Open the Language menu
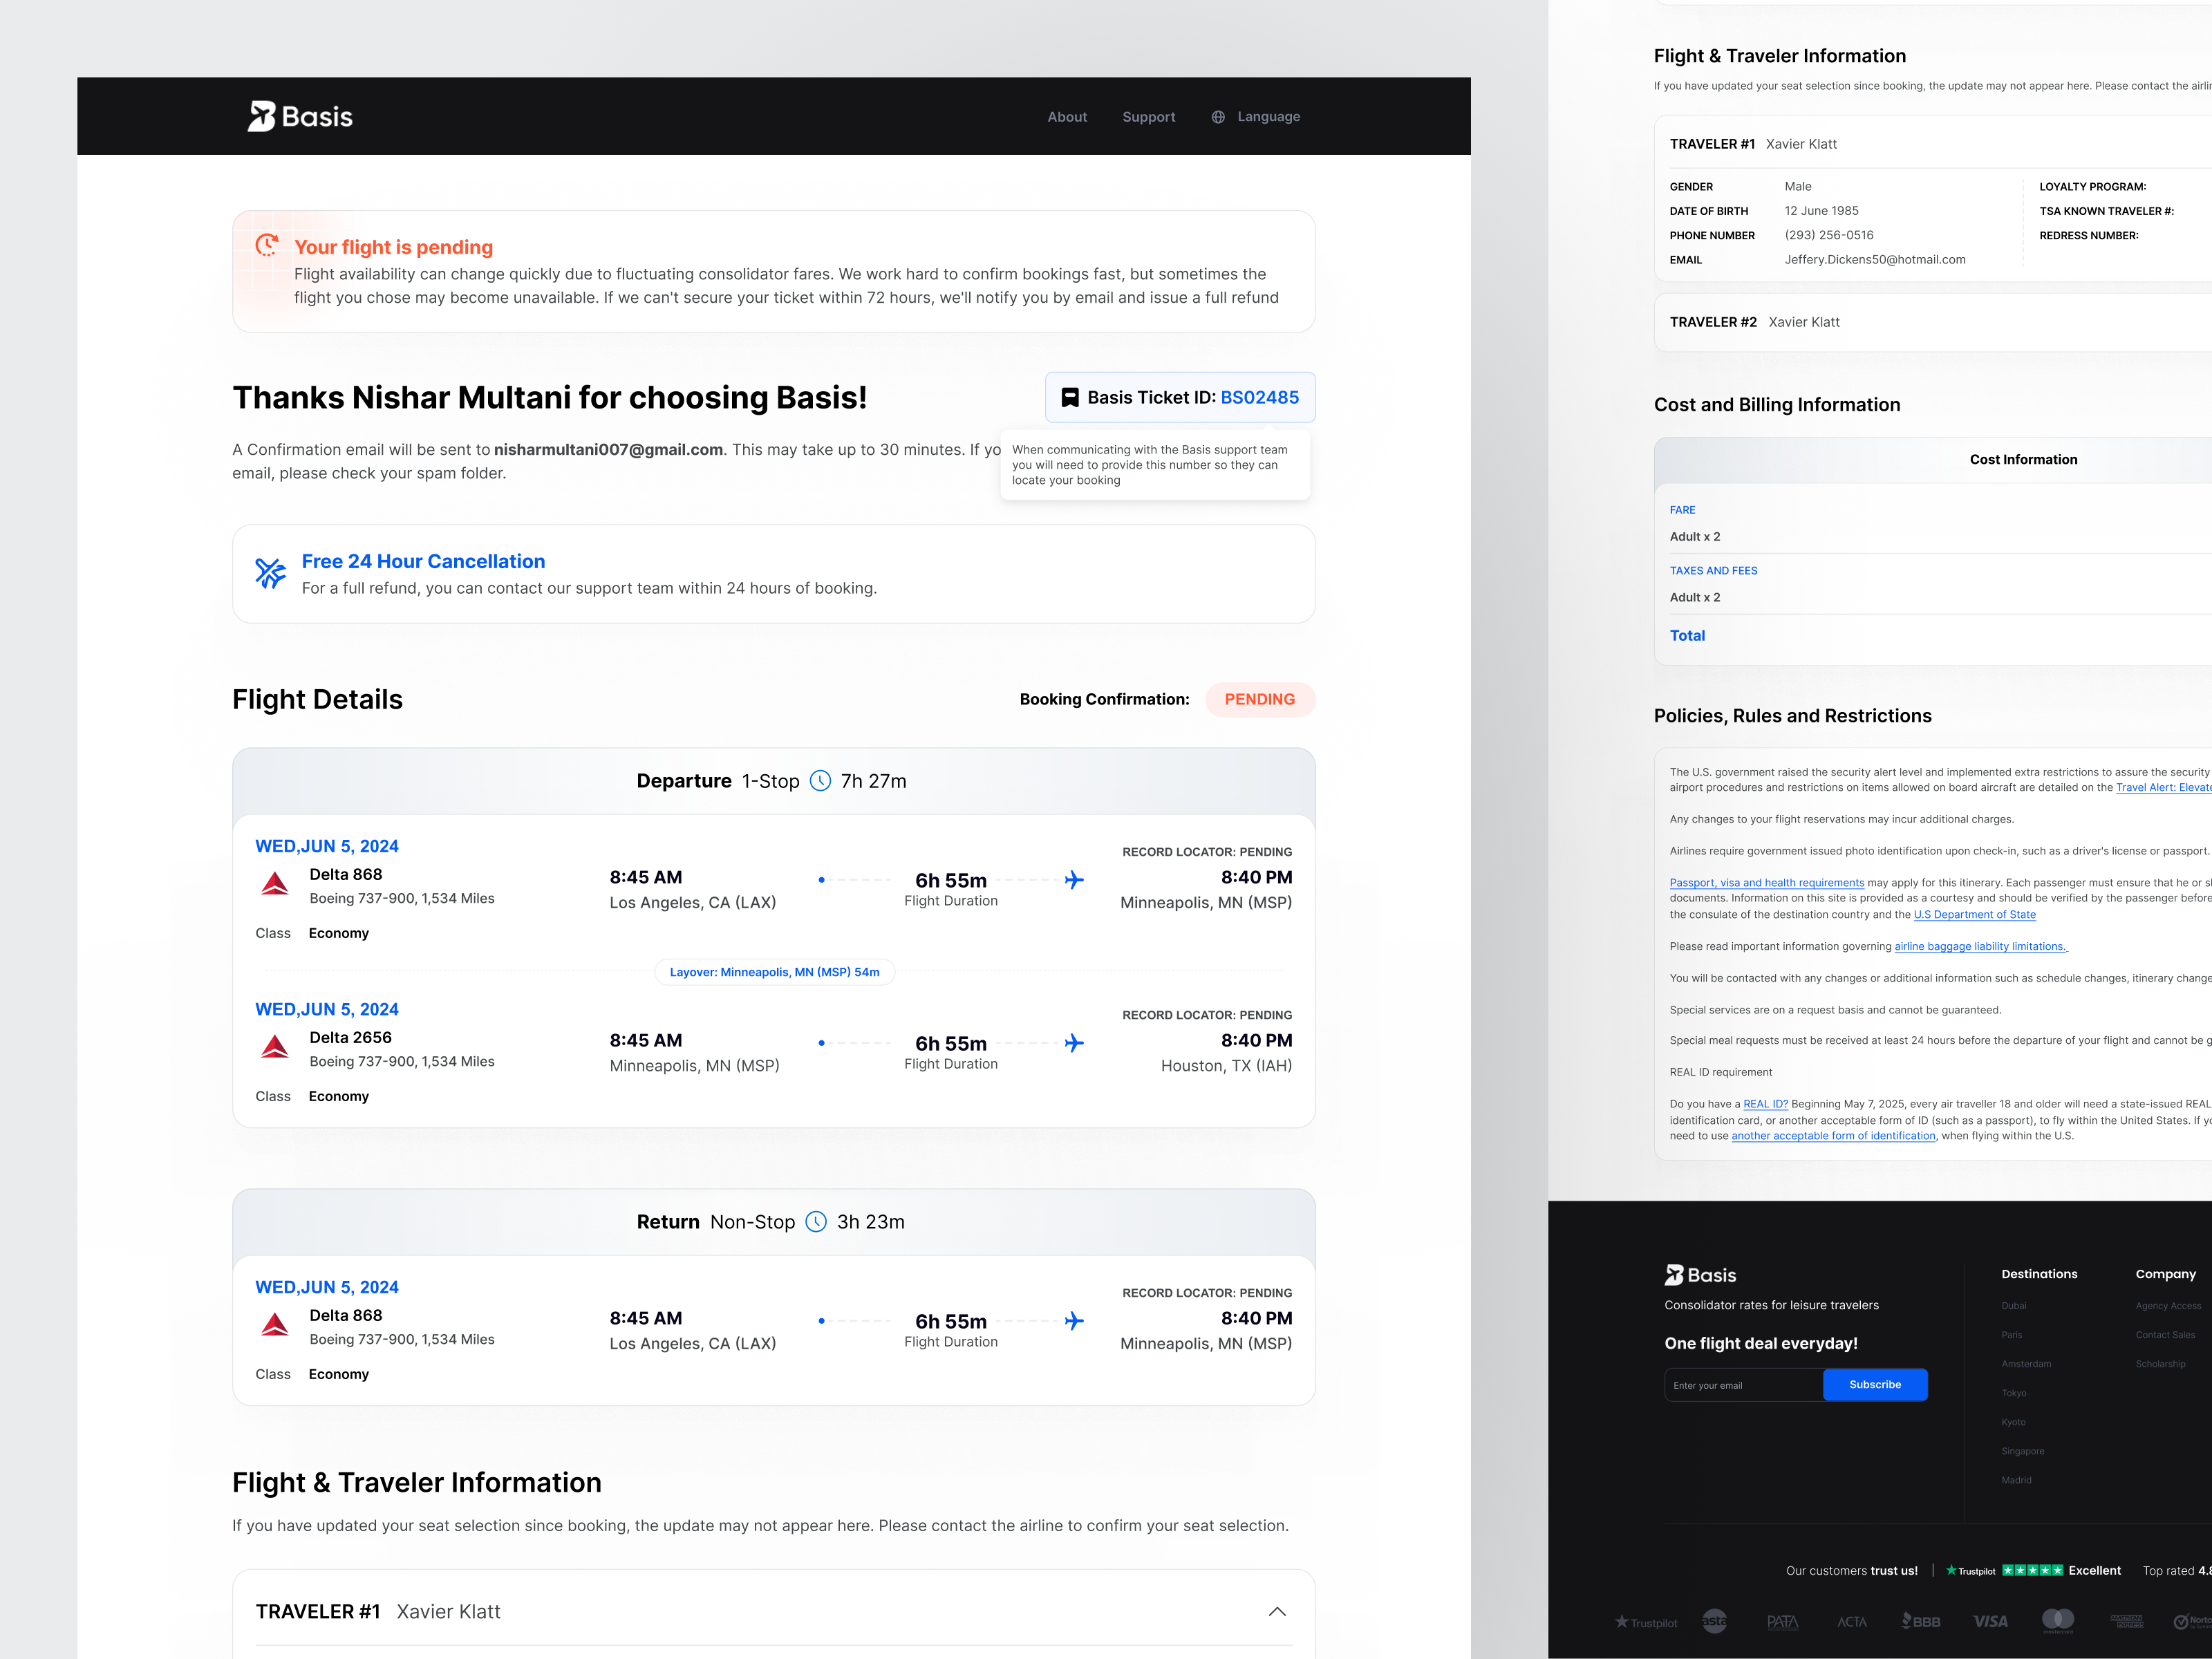The height and width of the screenshot is (1659, 2212). (1256, 117)
